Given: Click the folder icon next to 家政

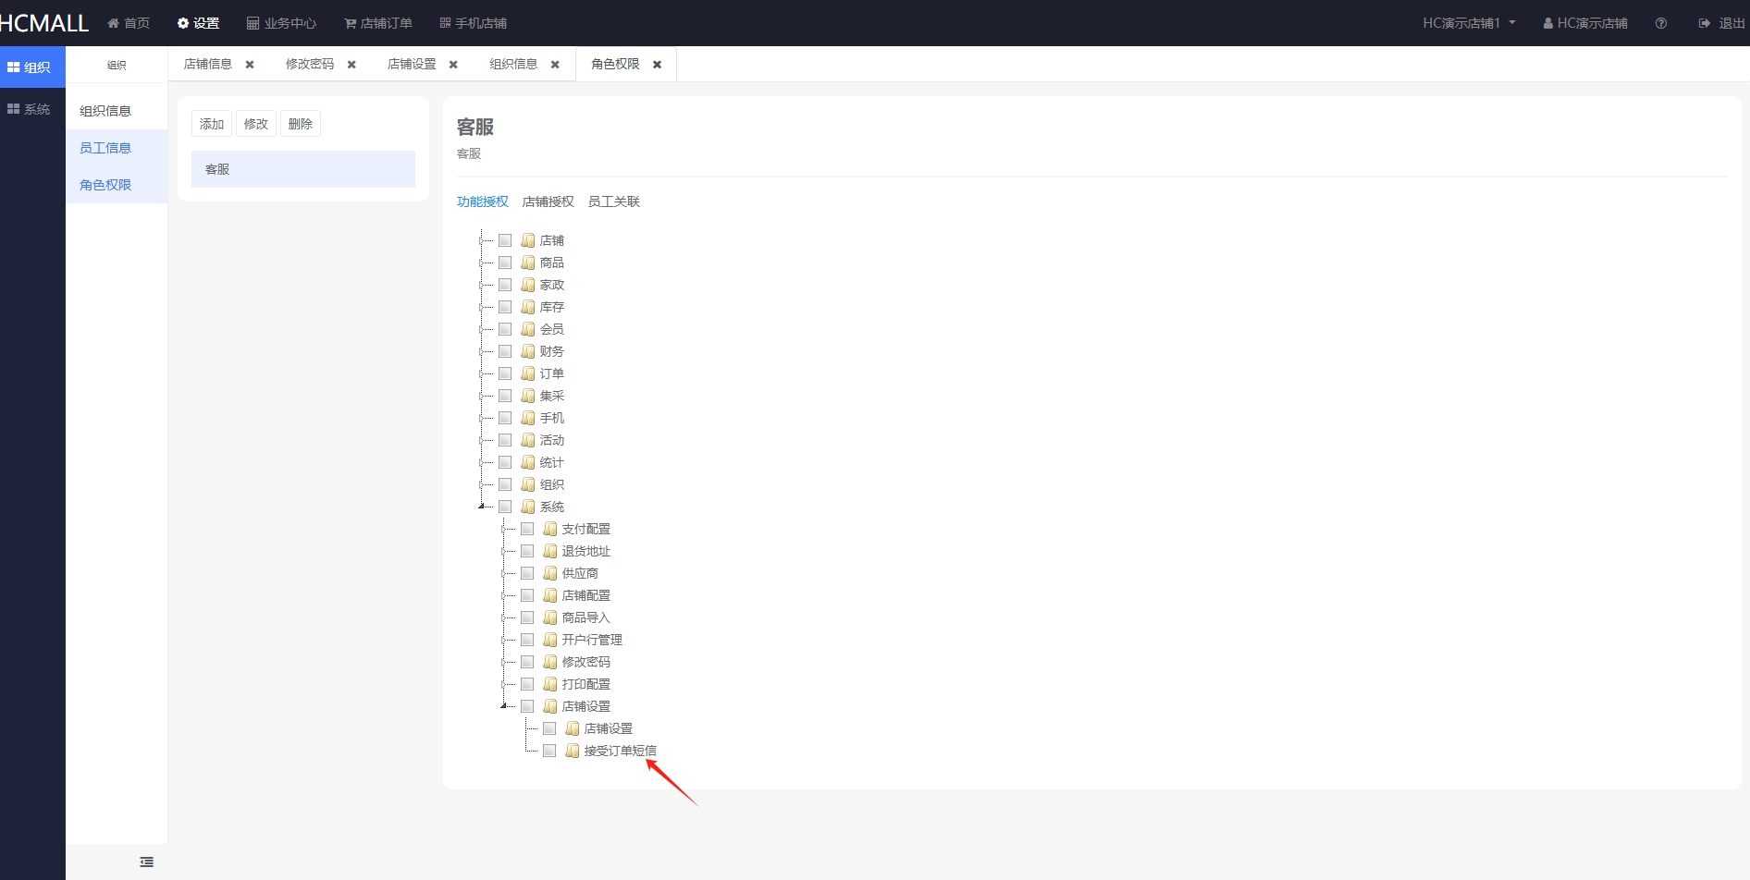Looking at the screenshot, I should click(x=528, y=285).
